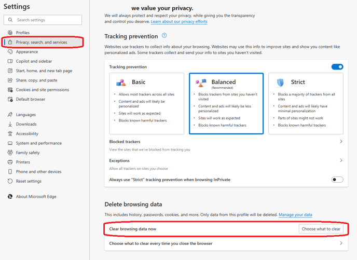Image resolution: width=357 pixels, height=260 pixels.
Task: Click Blocked trackers row label
Action: (125, 142)
